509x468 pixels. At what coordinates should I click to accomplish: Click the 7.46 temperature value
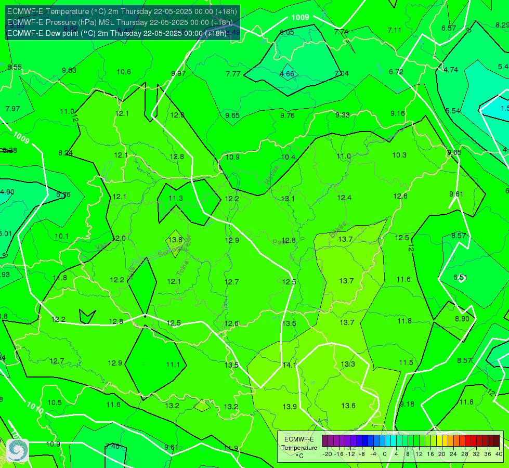(112, 447)
